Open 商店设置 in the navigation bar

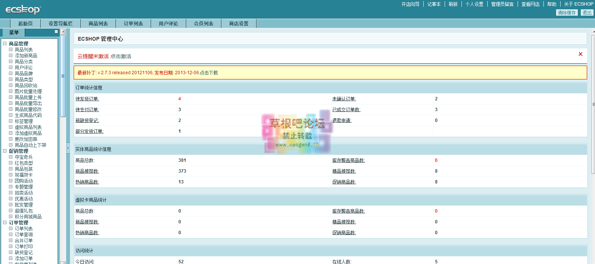point(239,23)
